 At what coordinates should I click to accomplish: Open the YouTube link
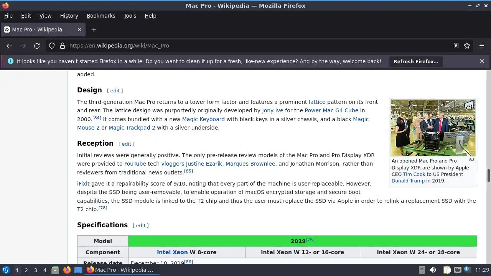click(135, 164)
